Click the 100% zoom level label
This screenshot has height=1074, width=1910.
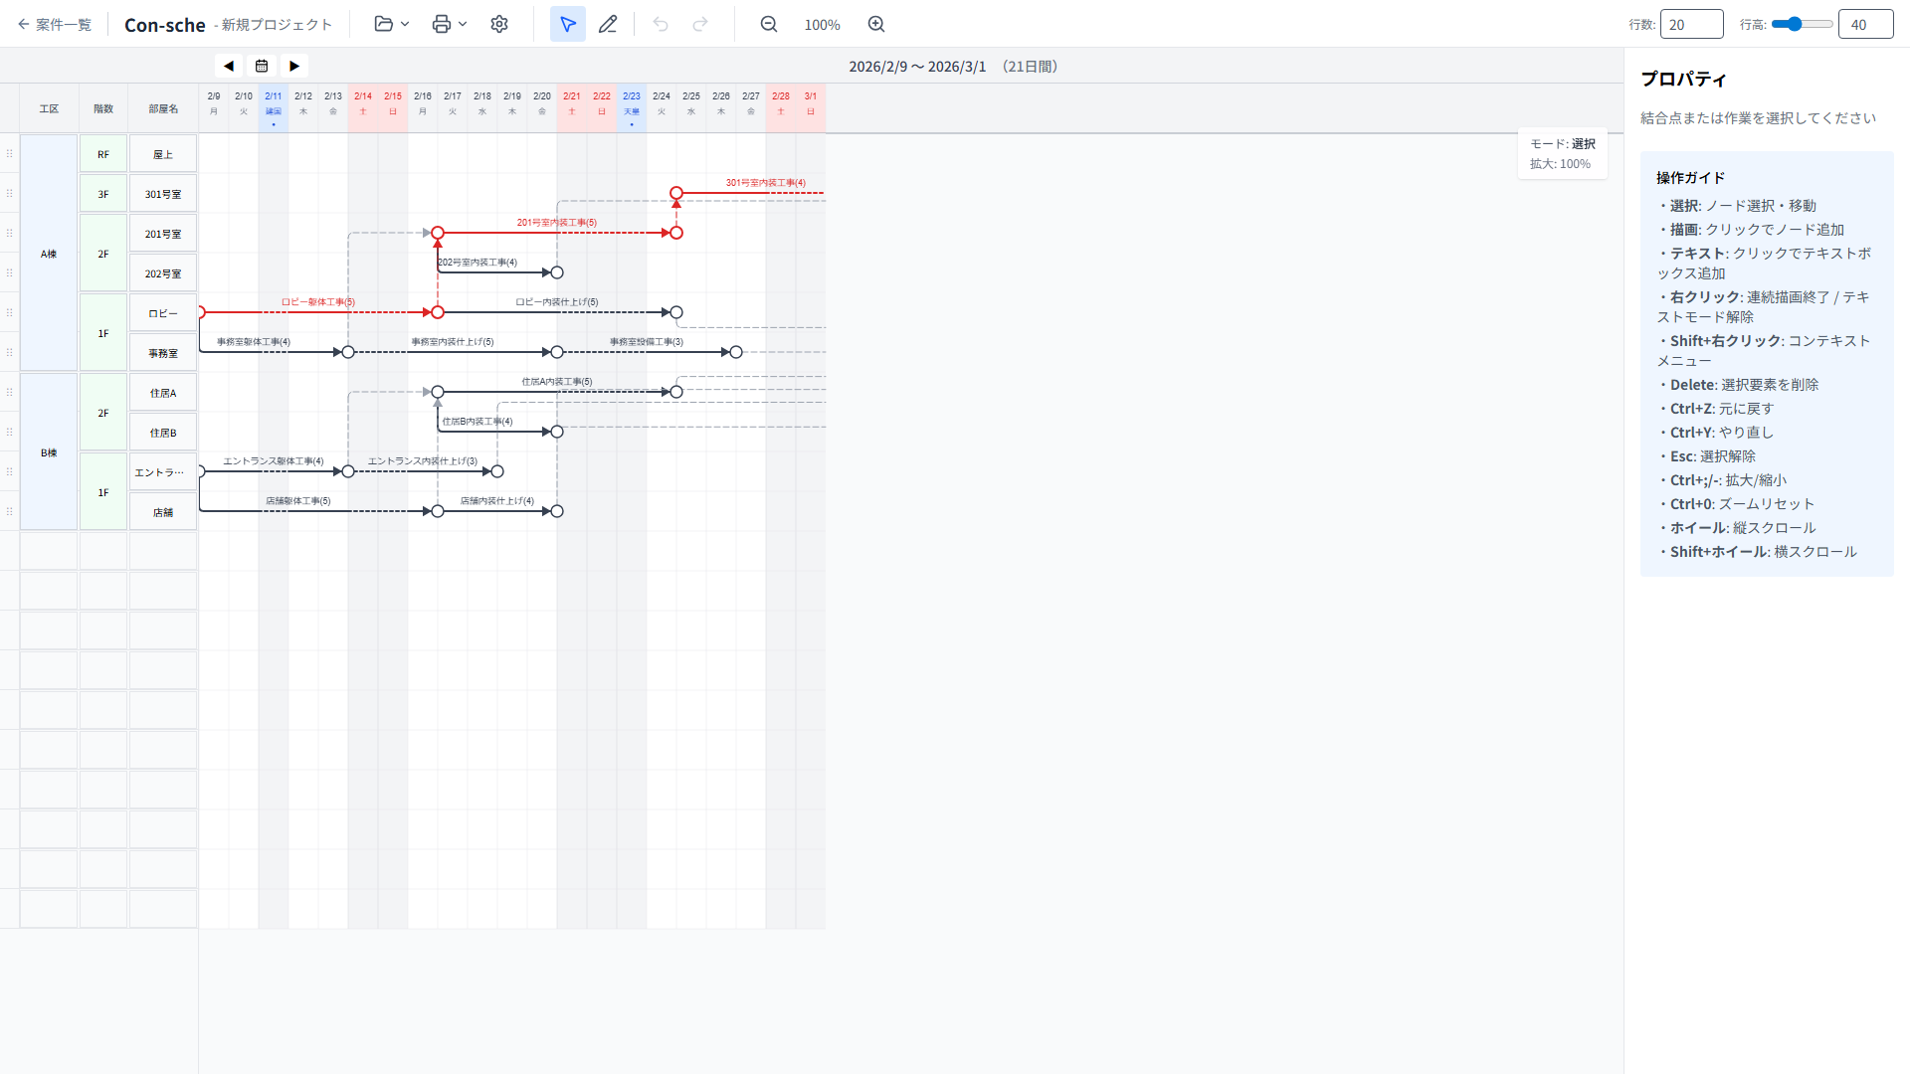tap(822, 25)
